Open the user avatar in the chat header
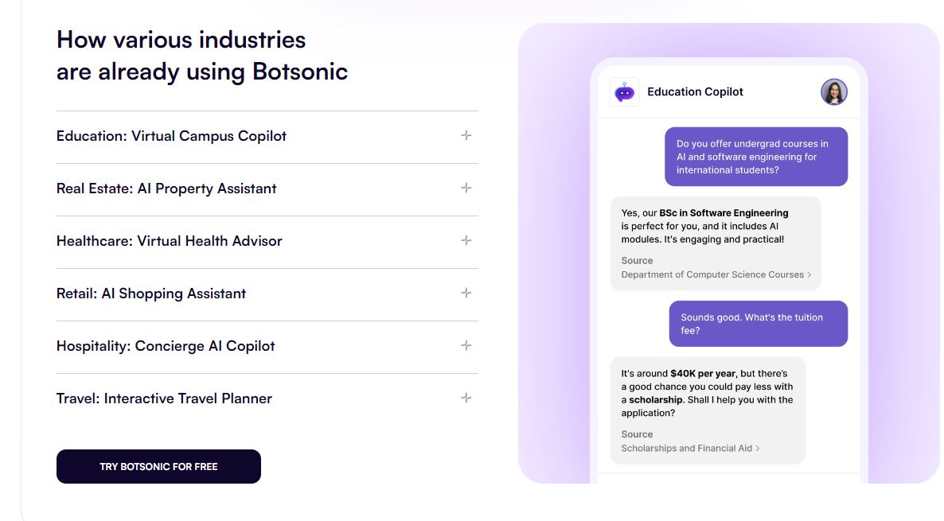 click(833, 91)
